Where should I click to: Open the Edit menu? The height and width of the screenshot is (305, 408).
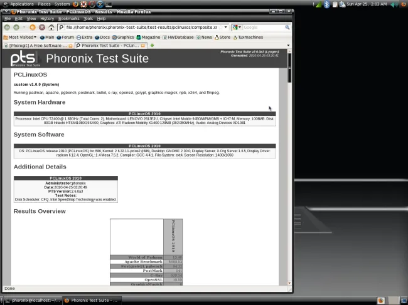18,19
